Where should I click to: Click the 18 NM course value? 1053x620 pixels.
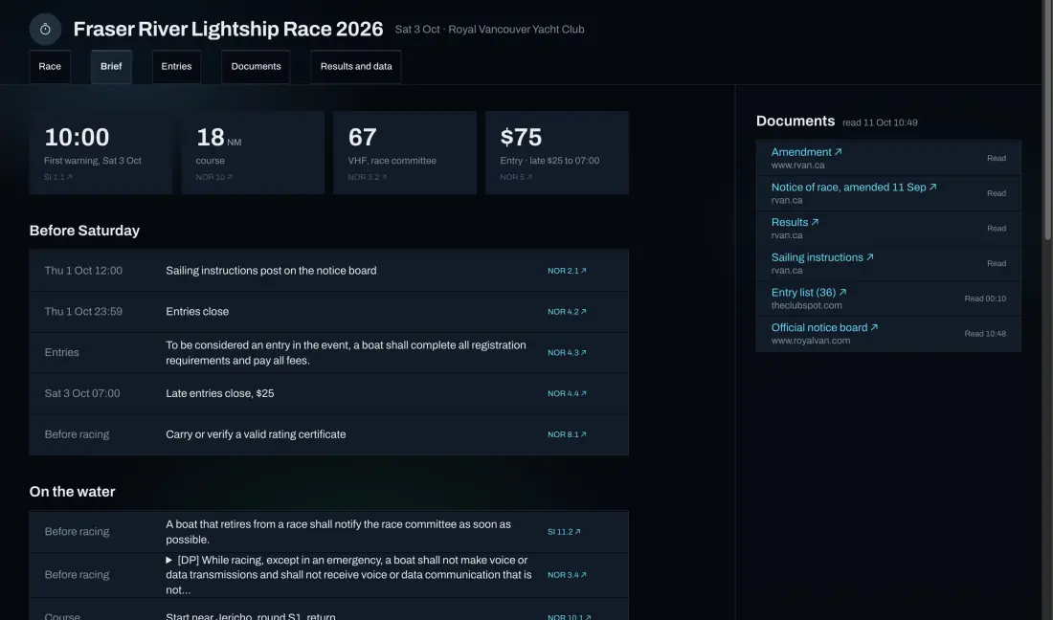[218, 138]
